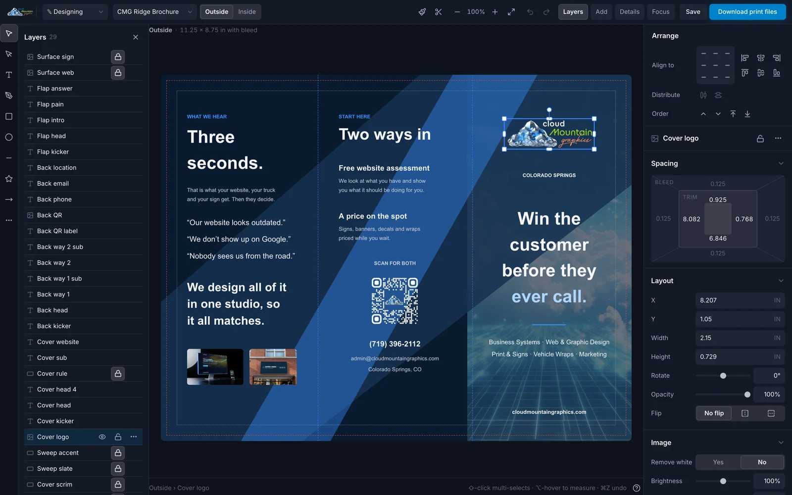The height and width of the screenshot is (495, 792).
Task: Select No flip option
Action: [x=714, y=413]
